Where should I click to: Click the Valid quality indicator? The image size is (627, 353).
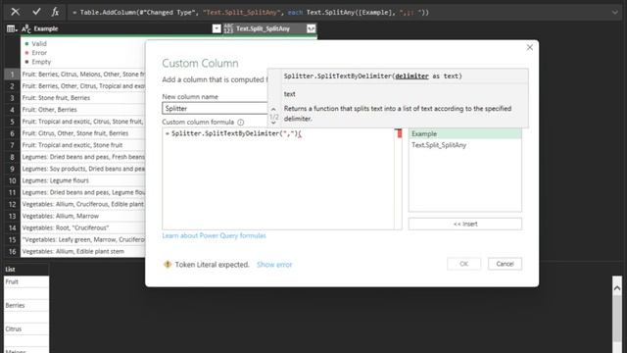point(35,43)
